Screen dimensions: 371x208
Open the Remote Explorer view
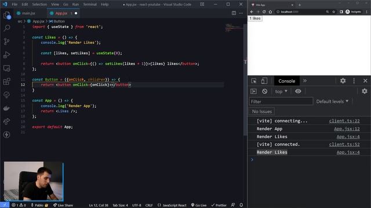7,68
